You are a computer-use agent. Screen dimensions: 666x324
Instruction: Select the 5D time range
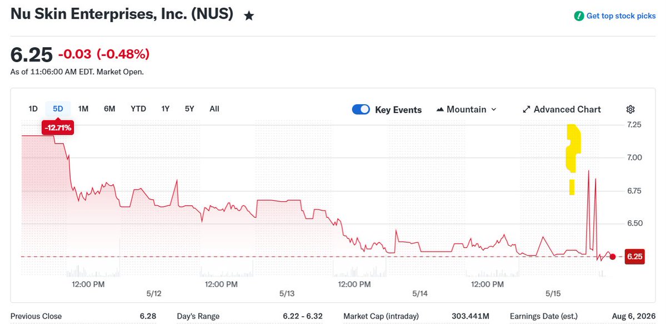point(58,109)
